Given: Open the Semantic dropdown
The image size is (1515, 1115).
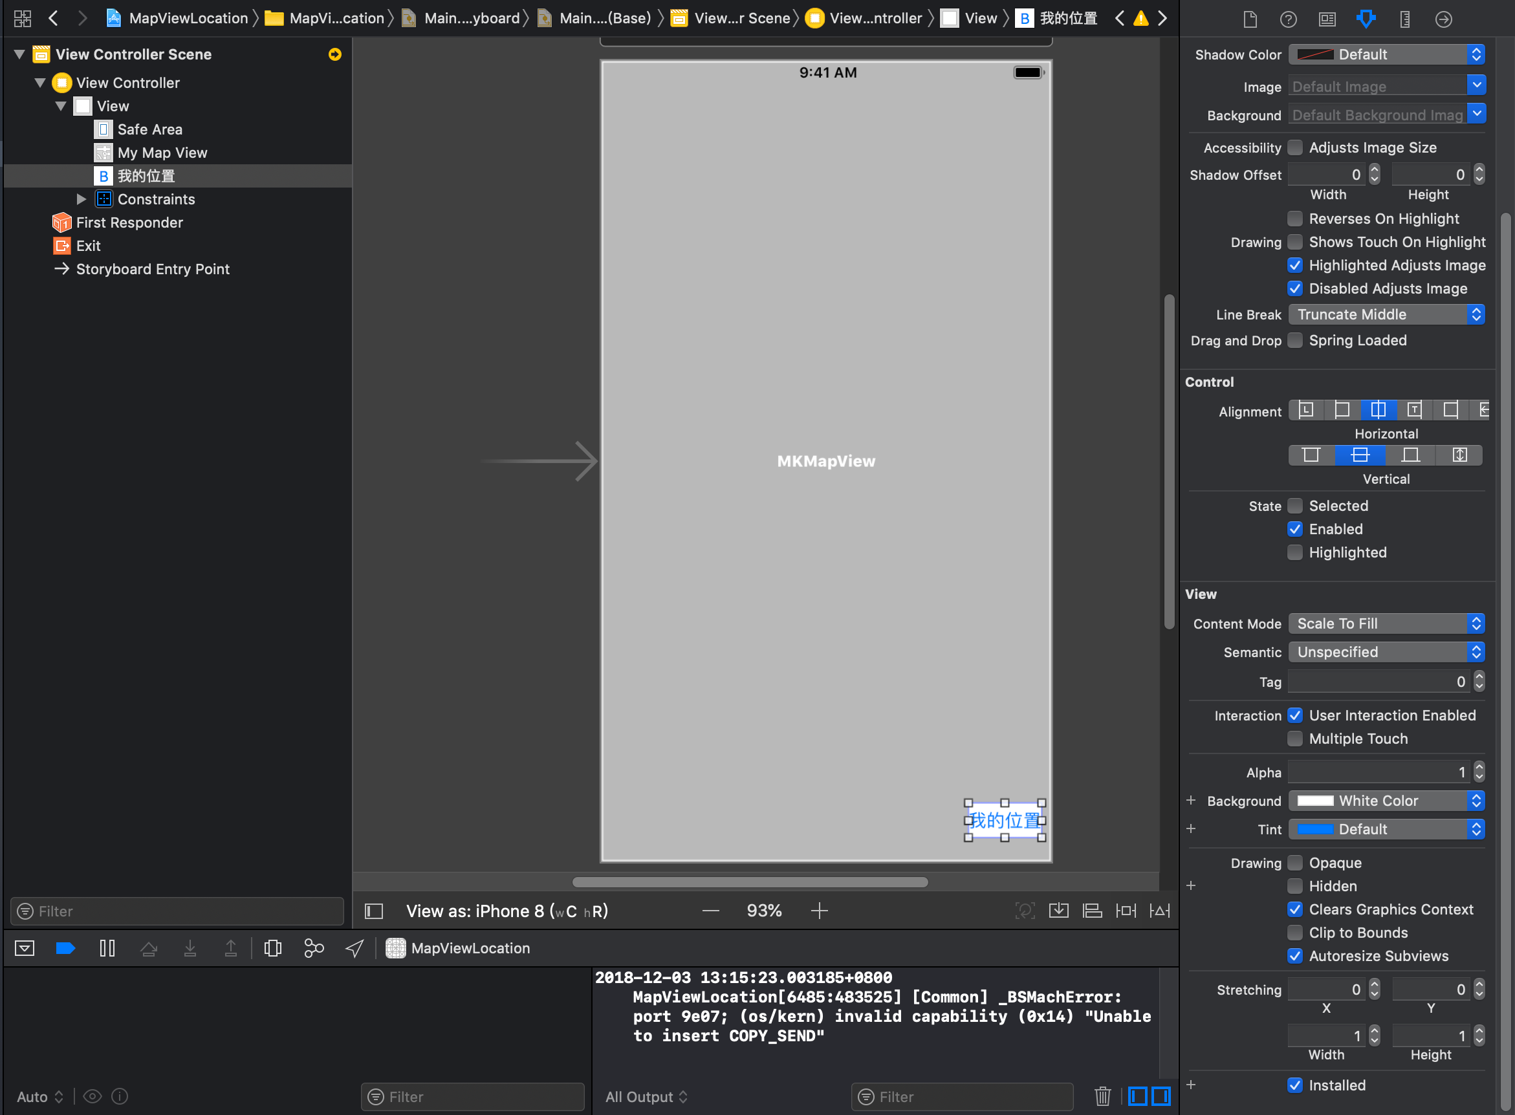Looking at the screenshot, I should (1386, 652).
